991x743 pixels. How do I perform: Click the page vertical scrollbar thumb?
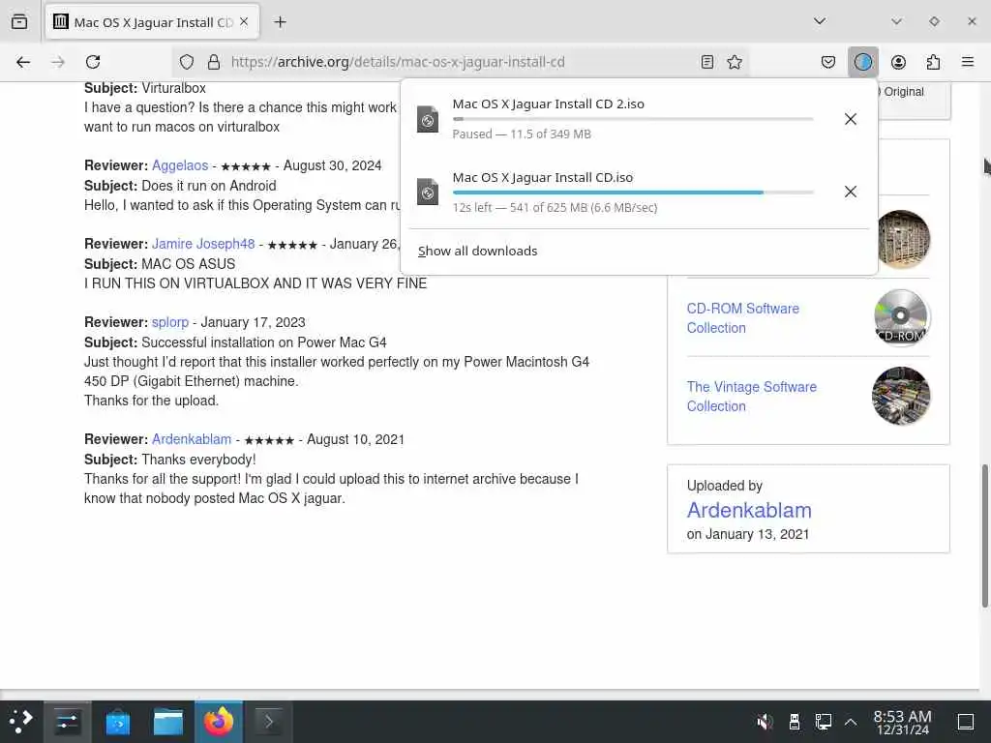[984, 536]
